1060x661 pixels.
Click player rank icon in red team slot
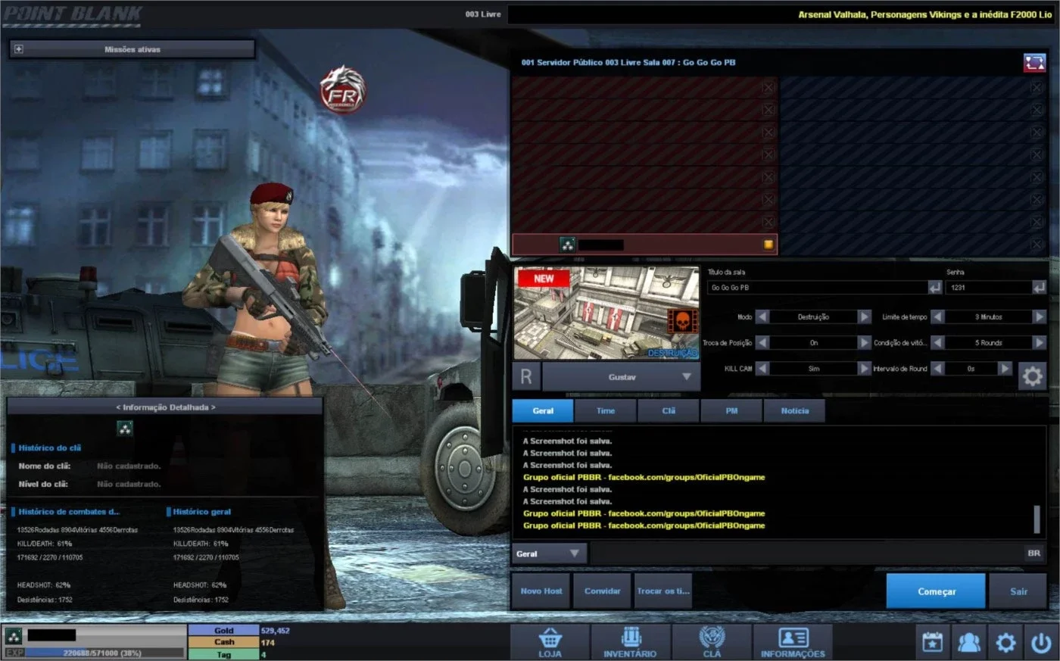click(568, 245)
